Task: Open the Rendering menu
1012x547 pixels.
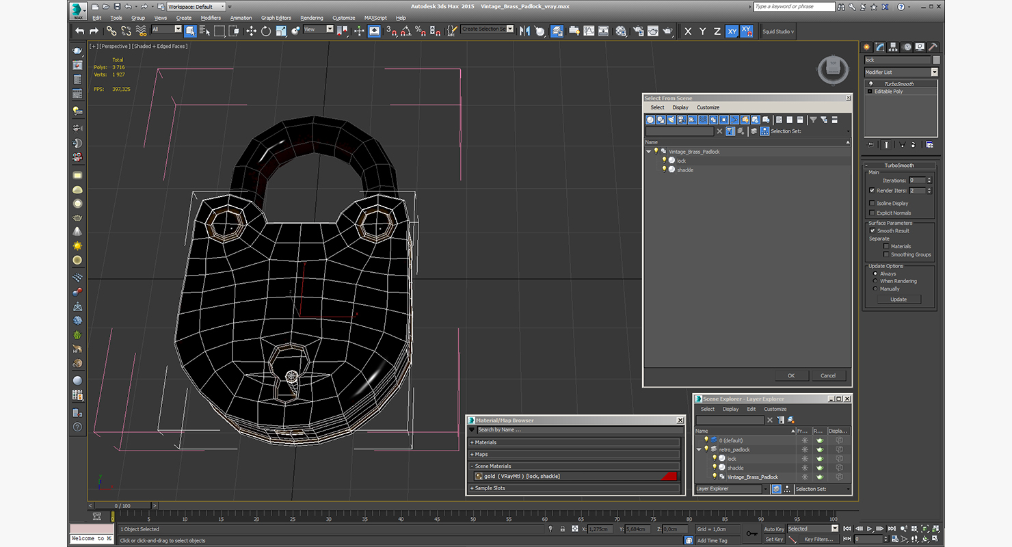Action: [312, 18]
